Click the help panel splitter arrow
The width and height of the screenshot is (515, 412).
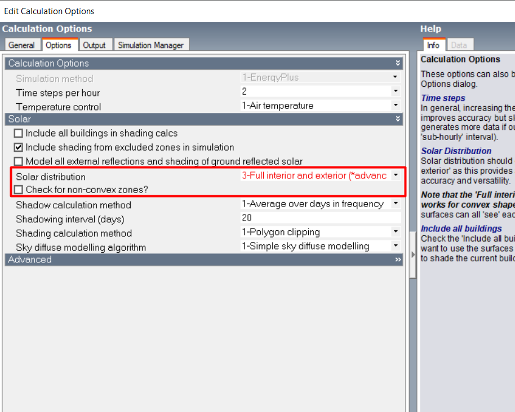coord(413,255)
